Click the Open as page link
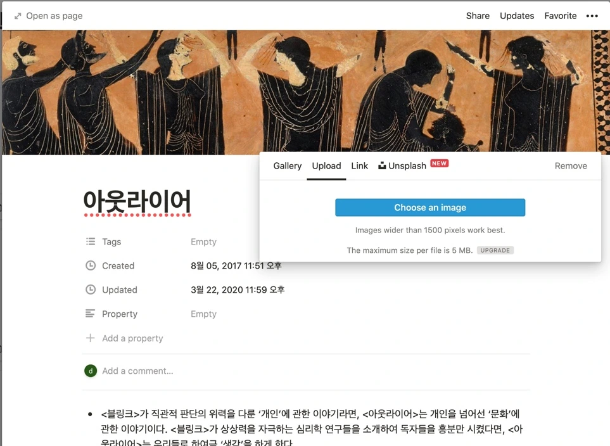This screenshot has height=446, width=610. pyautogui.click(x=54, y=16)
